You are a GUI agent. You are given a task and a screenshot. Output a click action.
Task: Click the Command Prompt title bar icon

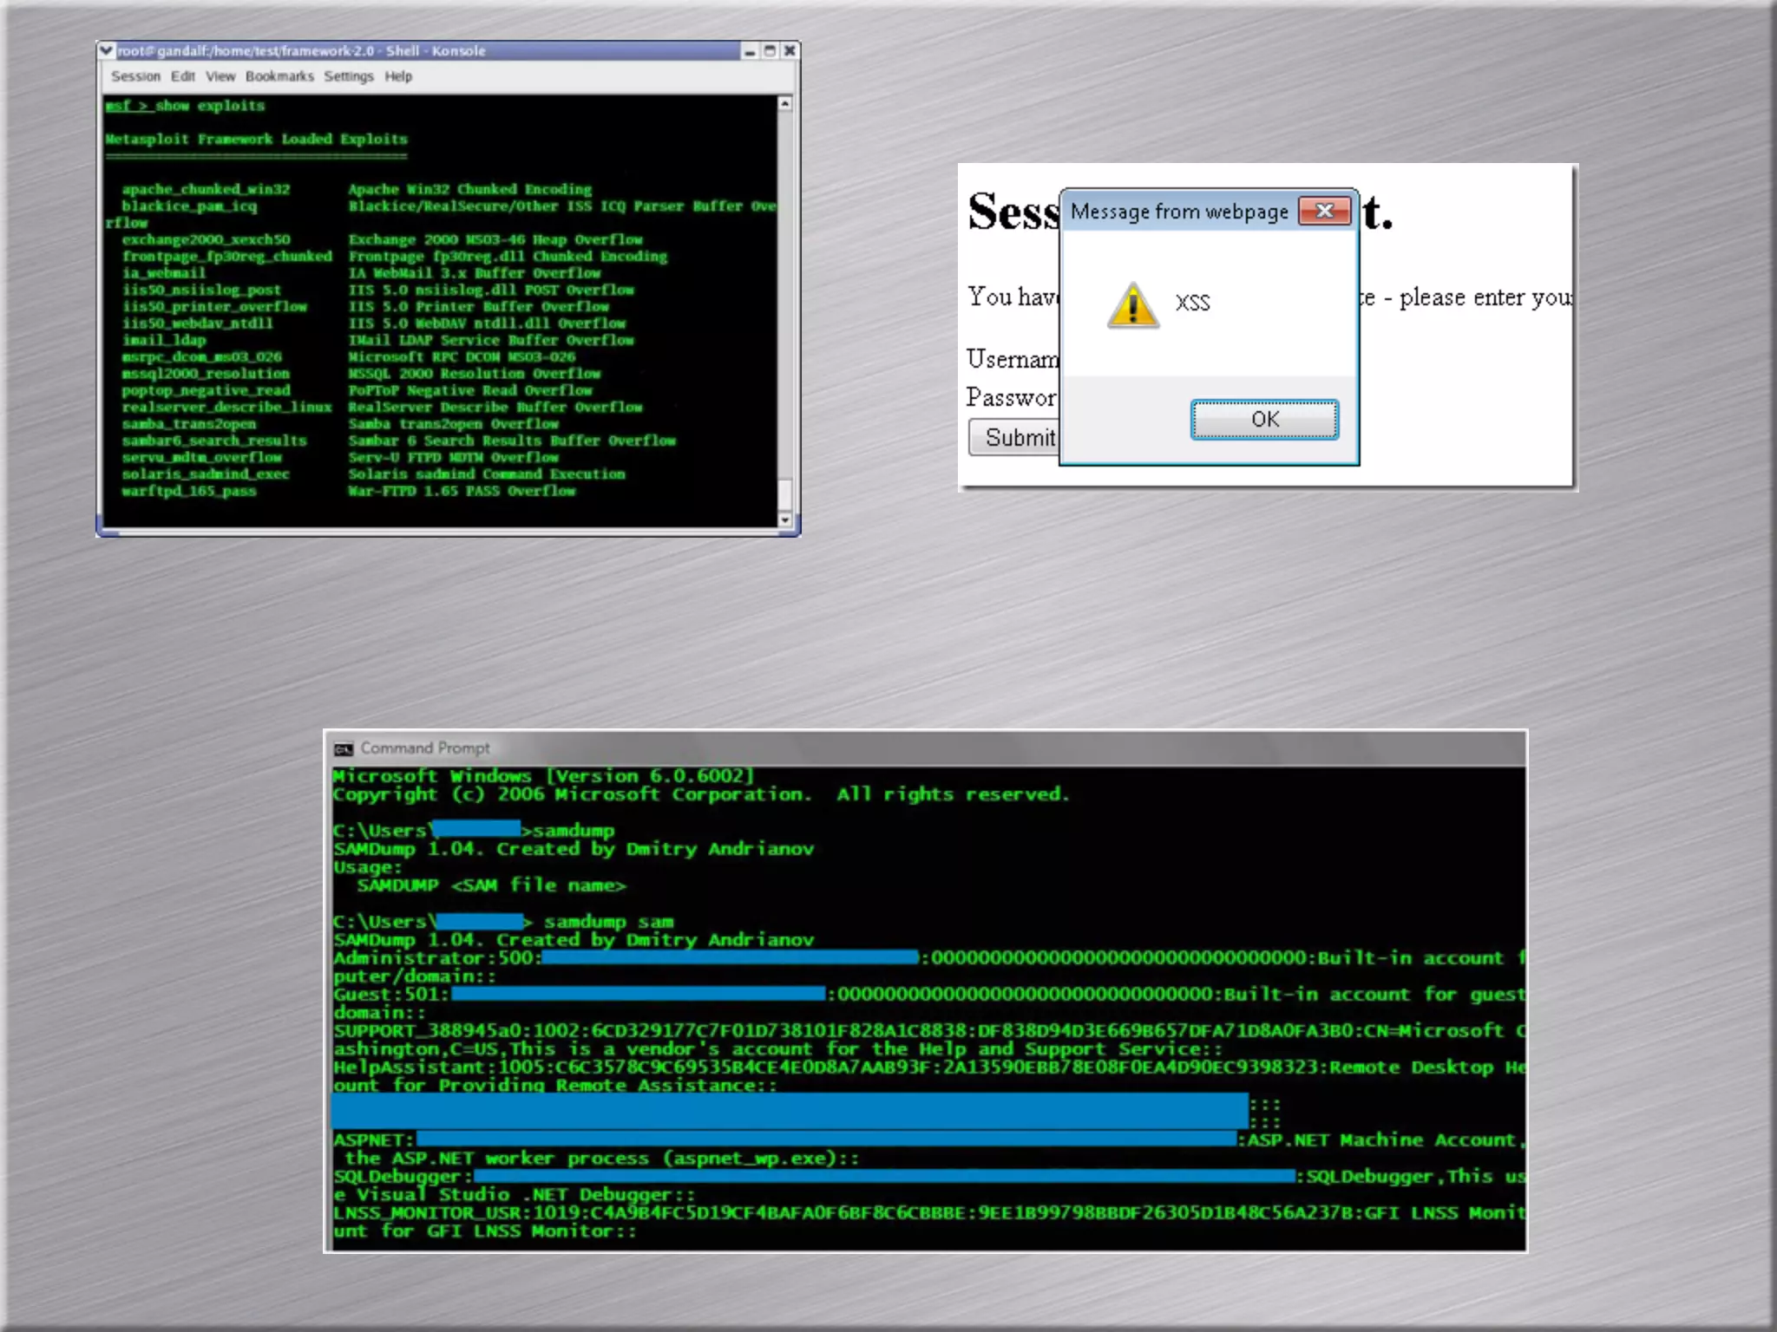coord(344,748)
